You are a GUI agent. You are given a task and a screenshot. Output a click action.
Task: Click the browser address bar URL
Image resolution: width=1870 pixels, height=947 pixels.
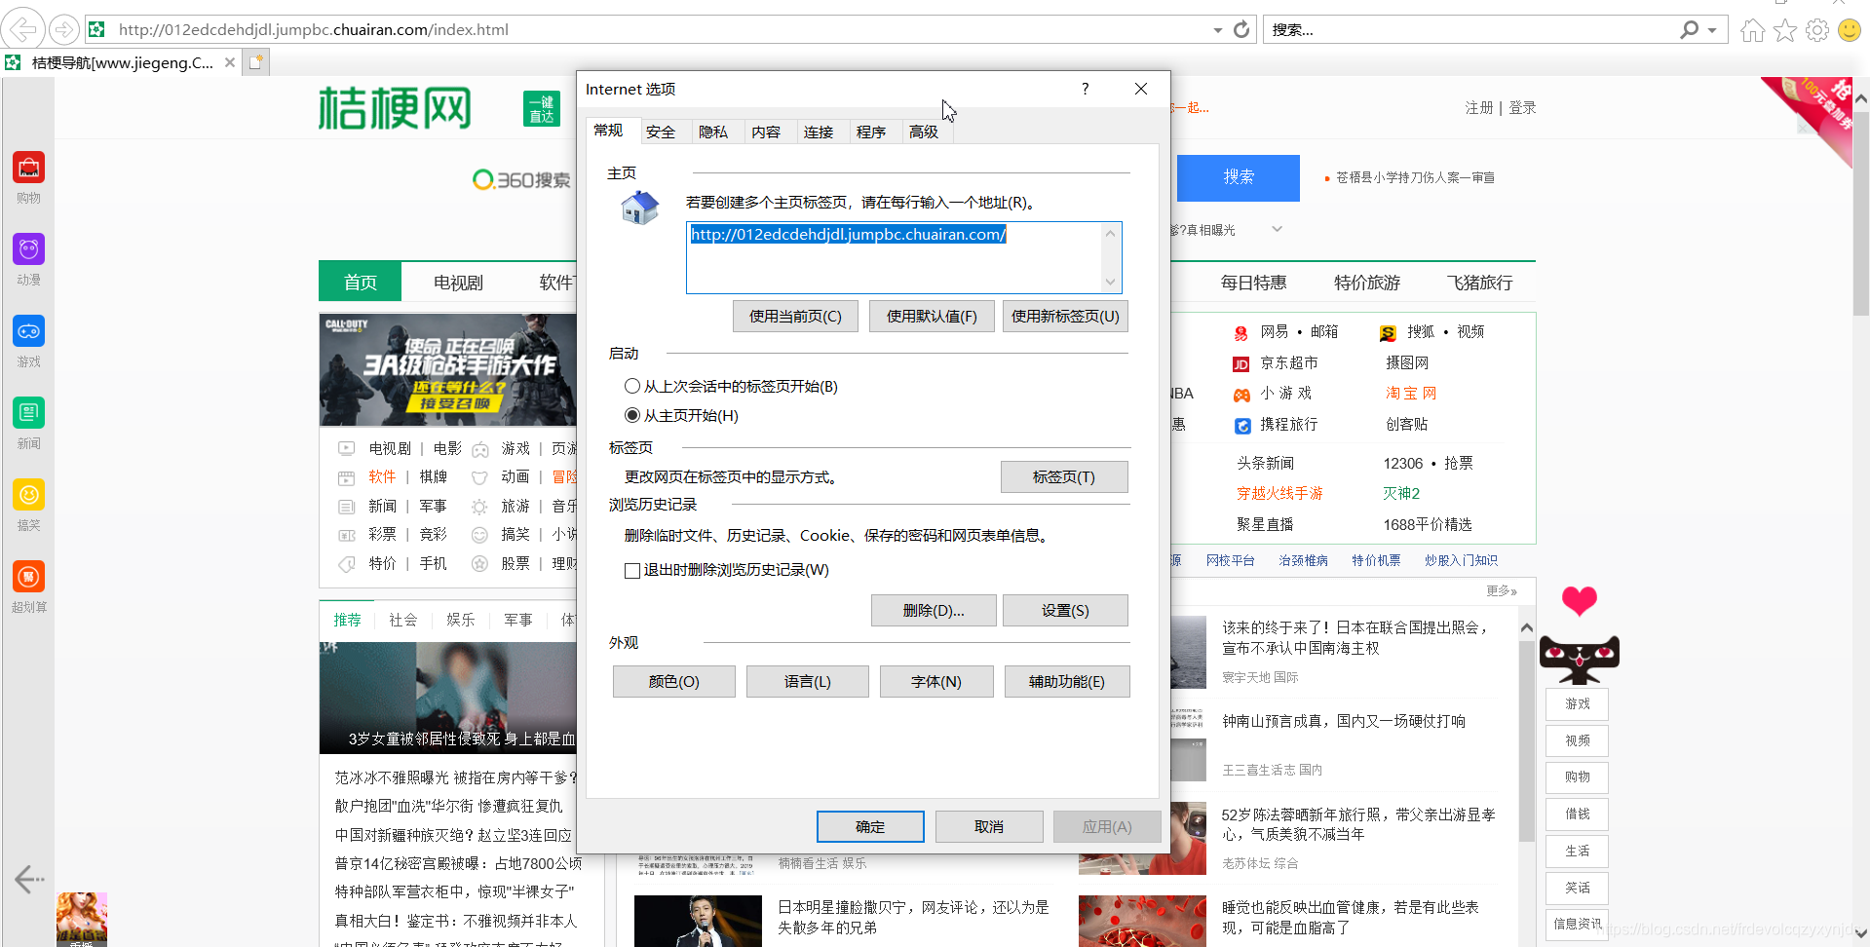tap(314, 29)
